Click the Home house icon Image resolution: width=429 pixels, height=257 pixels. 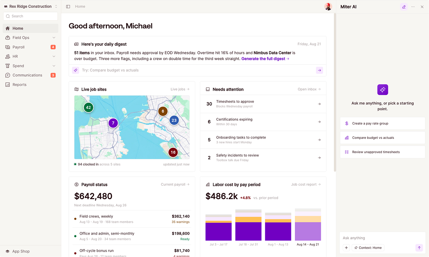click(x=8, y=28)
